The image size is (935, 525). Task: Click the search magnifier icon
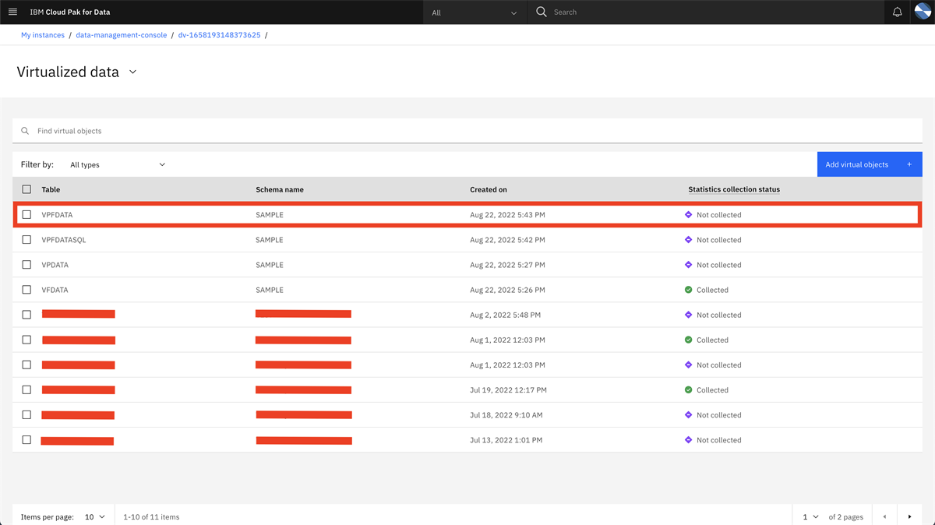click(541, 12)
